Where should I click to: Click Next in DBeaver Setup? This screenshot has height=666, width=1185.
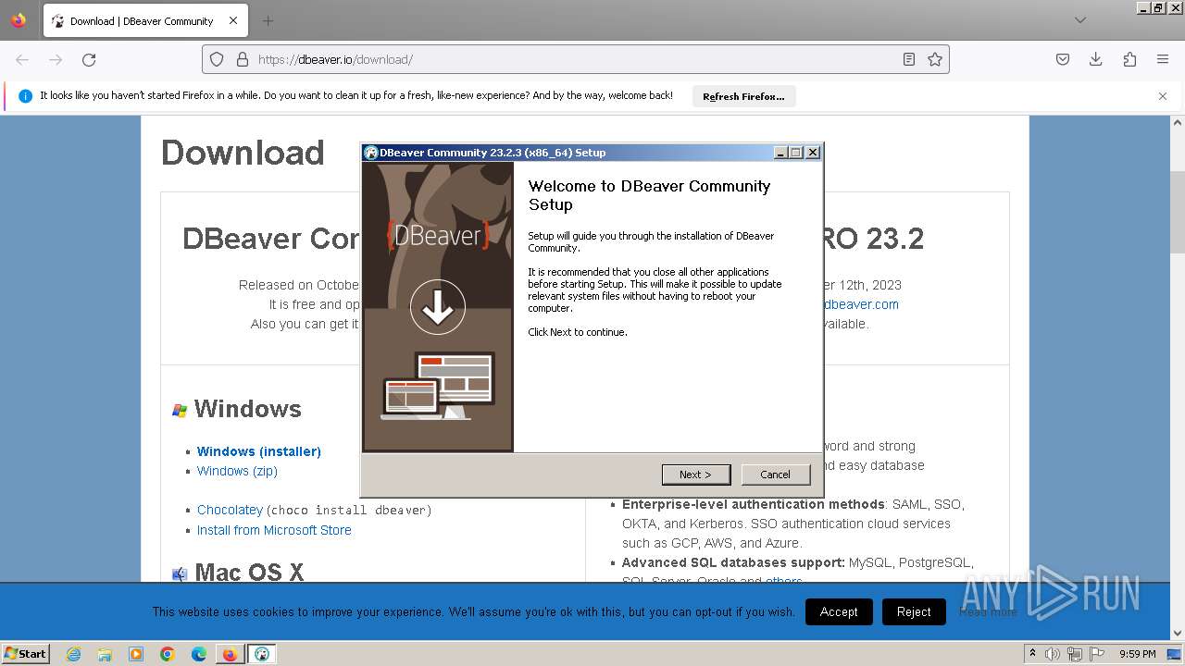click(x=696, y=475)
